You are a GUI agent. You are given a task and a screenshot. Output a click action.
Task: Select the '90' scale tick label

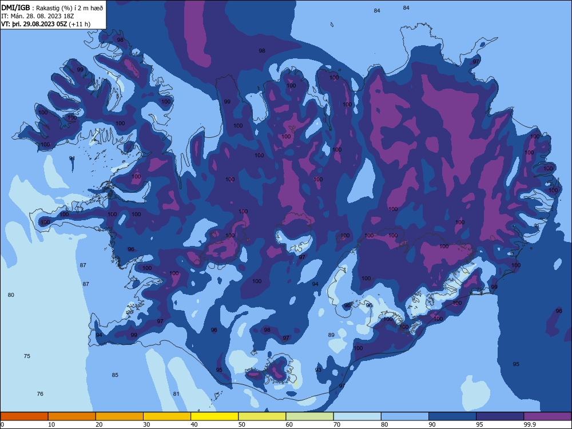pos(432,424)
